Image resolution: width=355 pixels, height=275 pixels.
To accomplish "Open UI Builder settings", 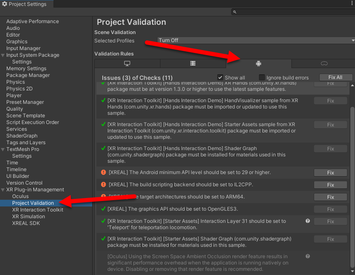I will point(18,176).
